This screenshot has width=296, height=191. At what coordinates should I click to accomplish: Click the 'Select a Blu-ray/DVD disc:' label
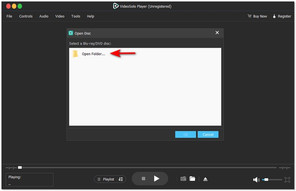point(90,44)
